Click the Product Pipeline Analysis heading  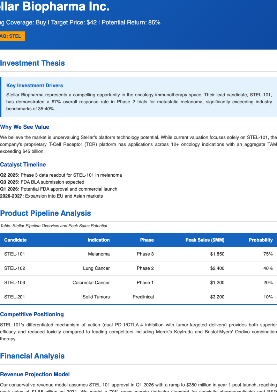click(45, 213)
